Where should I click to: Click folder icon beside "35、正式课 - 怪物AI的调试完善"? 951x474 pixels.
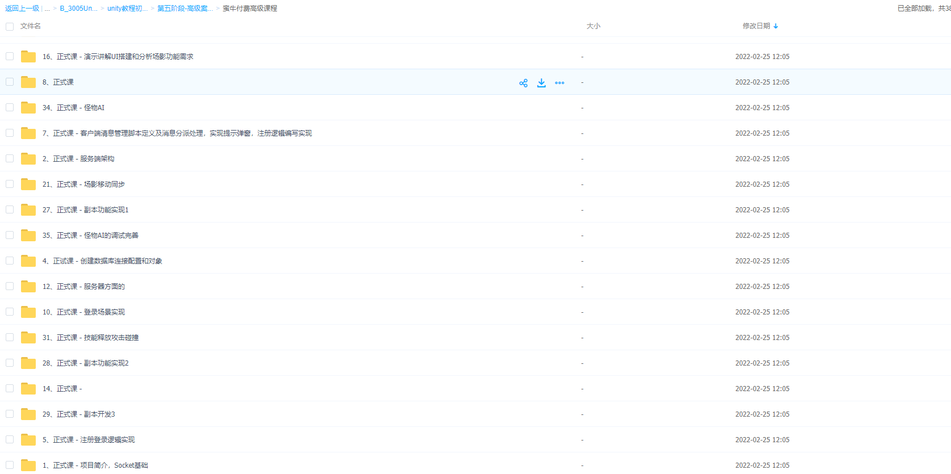[x=28, y=235]
